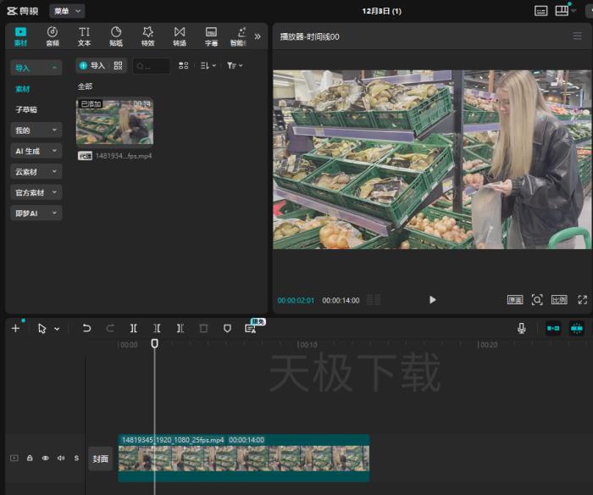Viewport: 593px width, 495px height.
Task: Click the playhead handle on timeline ruler
Action: coord(154,342)
